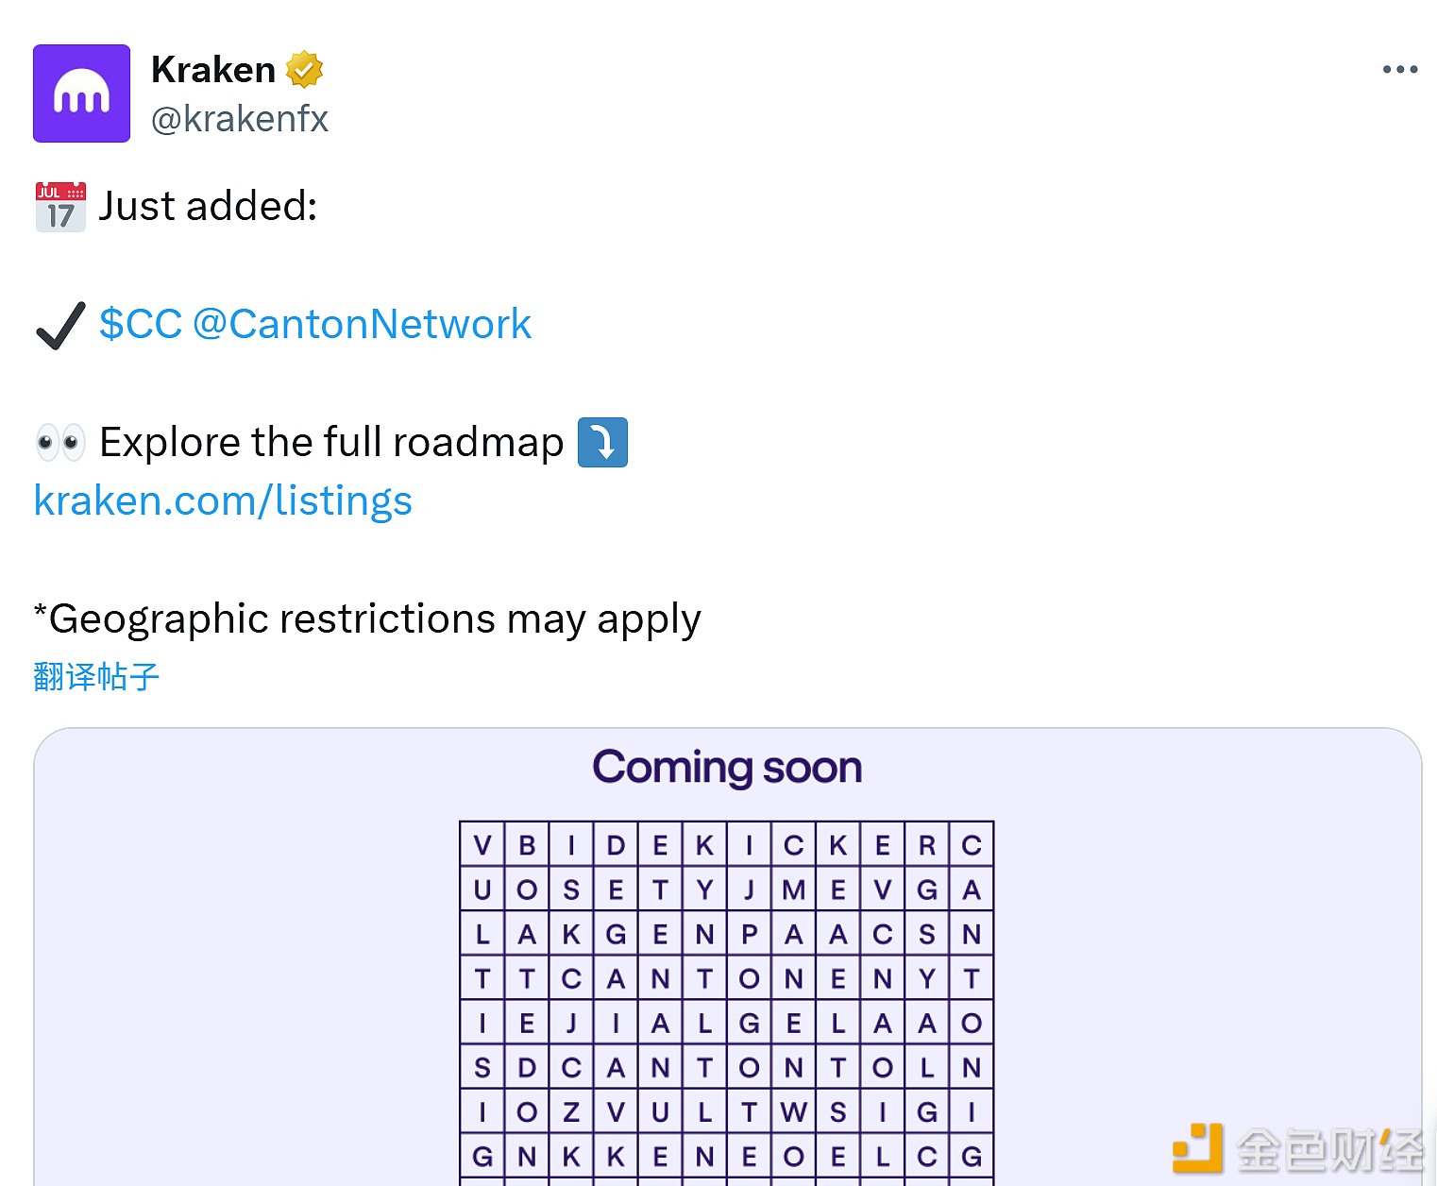Click the 'Coming soon' heading
1437x1186 pixels.
pyautogui.click(x=725, y=767)
